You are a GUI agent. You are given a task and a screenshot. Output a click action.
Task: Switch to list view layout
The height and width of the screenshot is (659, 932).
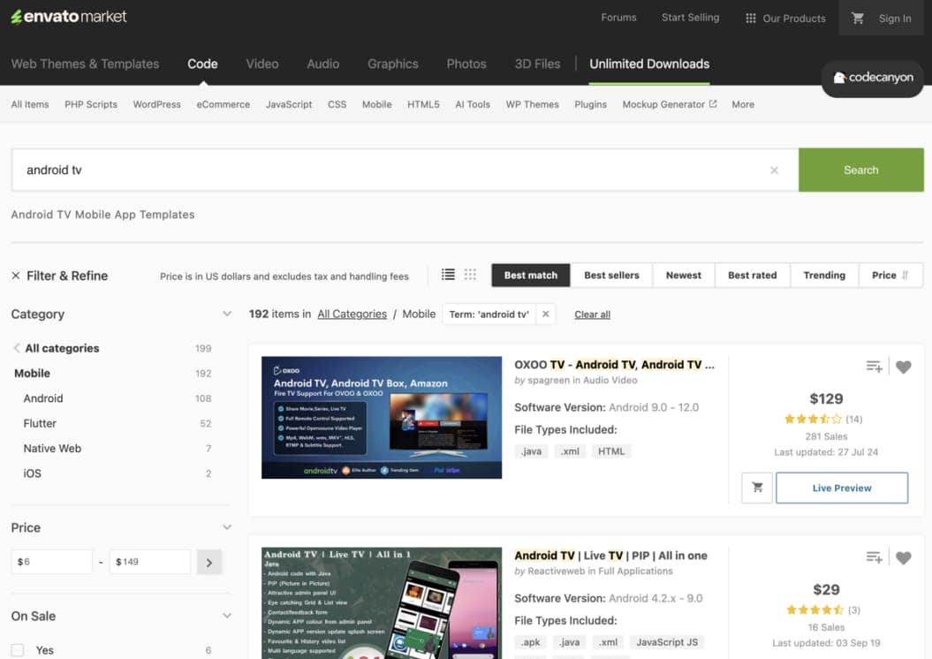(x=448, y=275)
